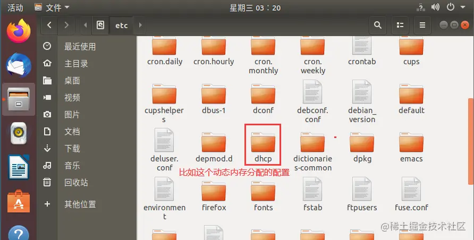Click the volume speaker icon

[435, 7]
